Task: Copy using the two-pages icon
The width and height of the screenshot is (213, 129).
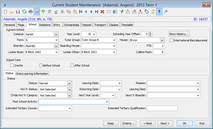Action: pos(69,12)
